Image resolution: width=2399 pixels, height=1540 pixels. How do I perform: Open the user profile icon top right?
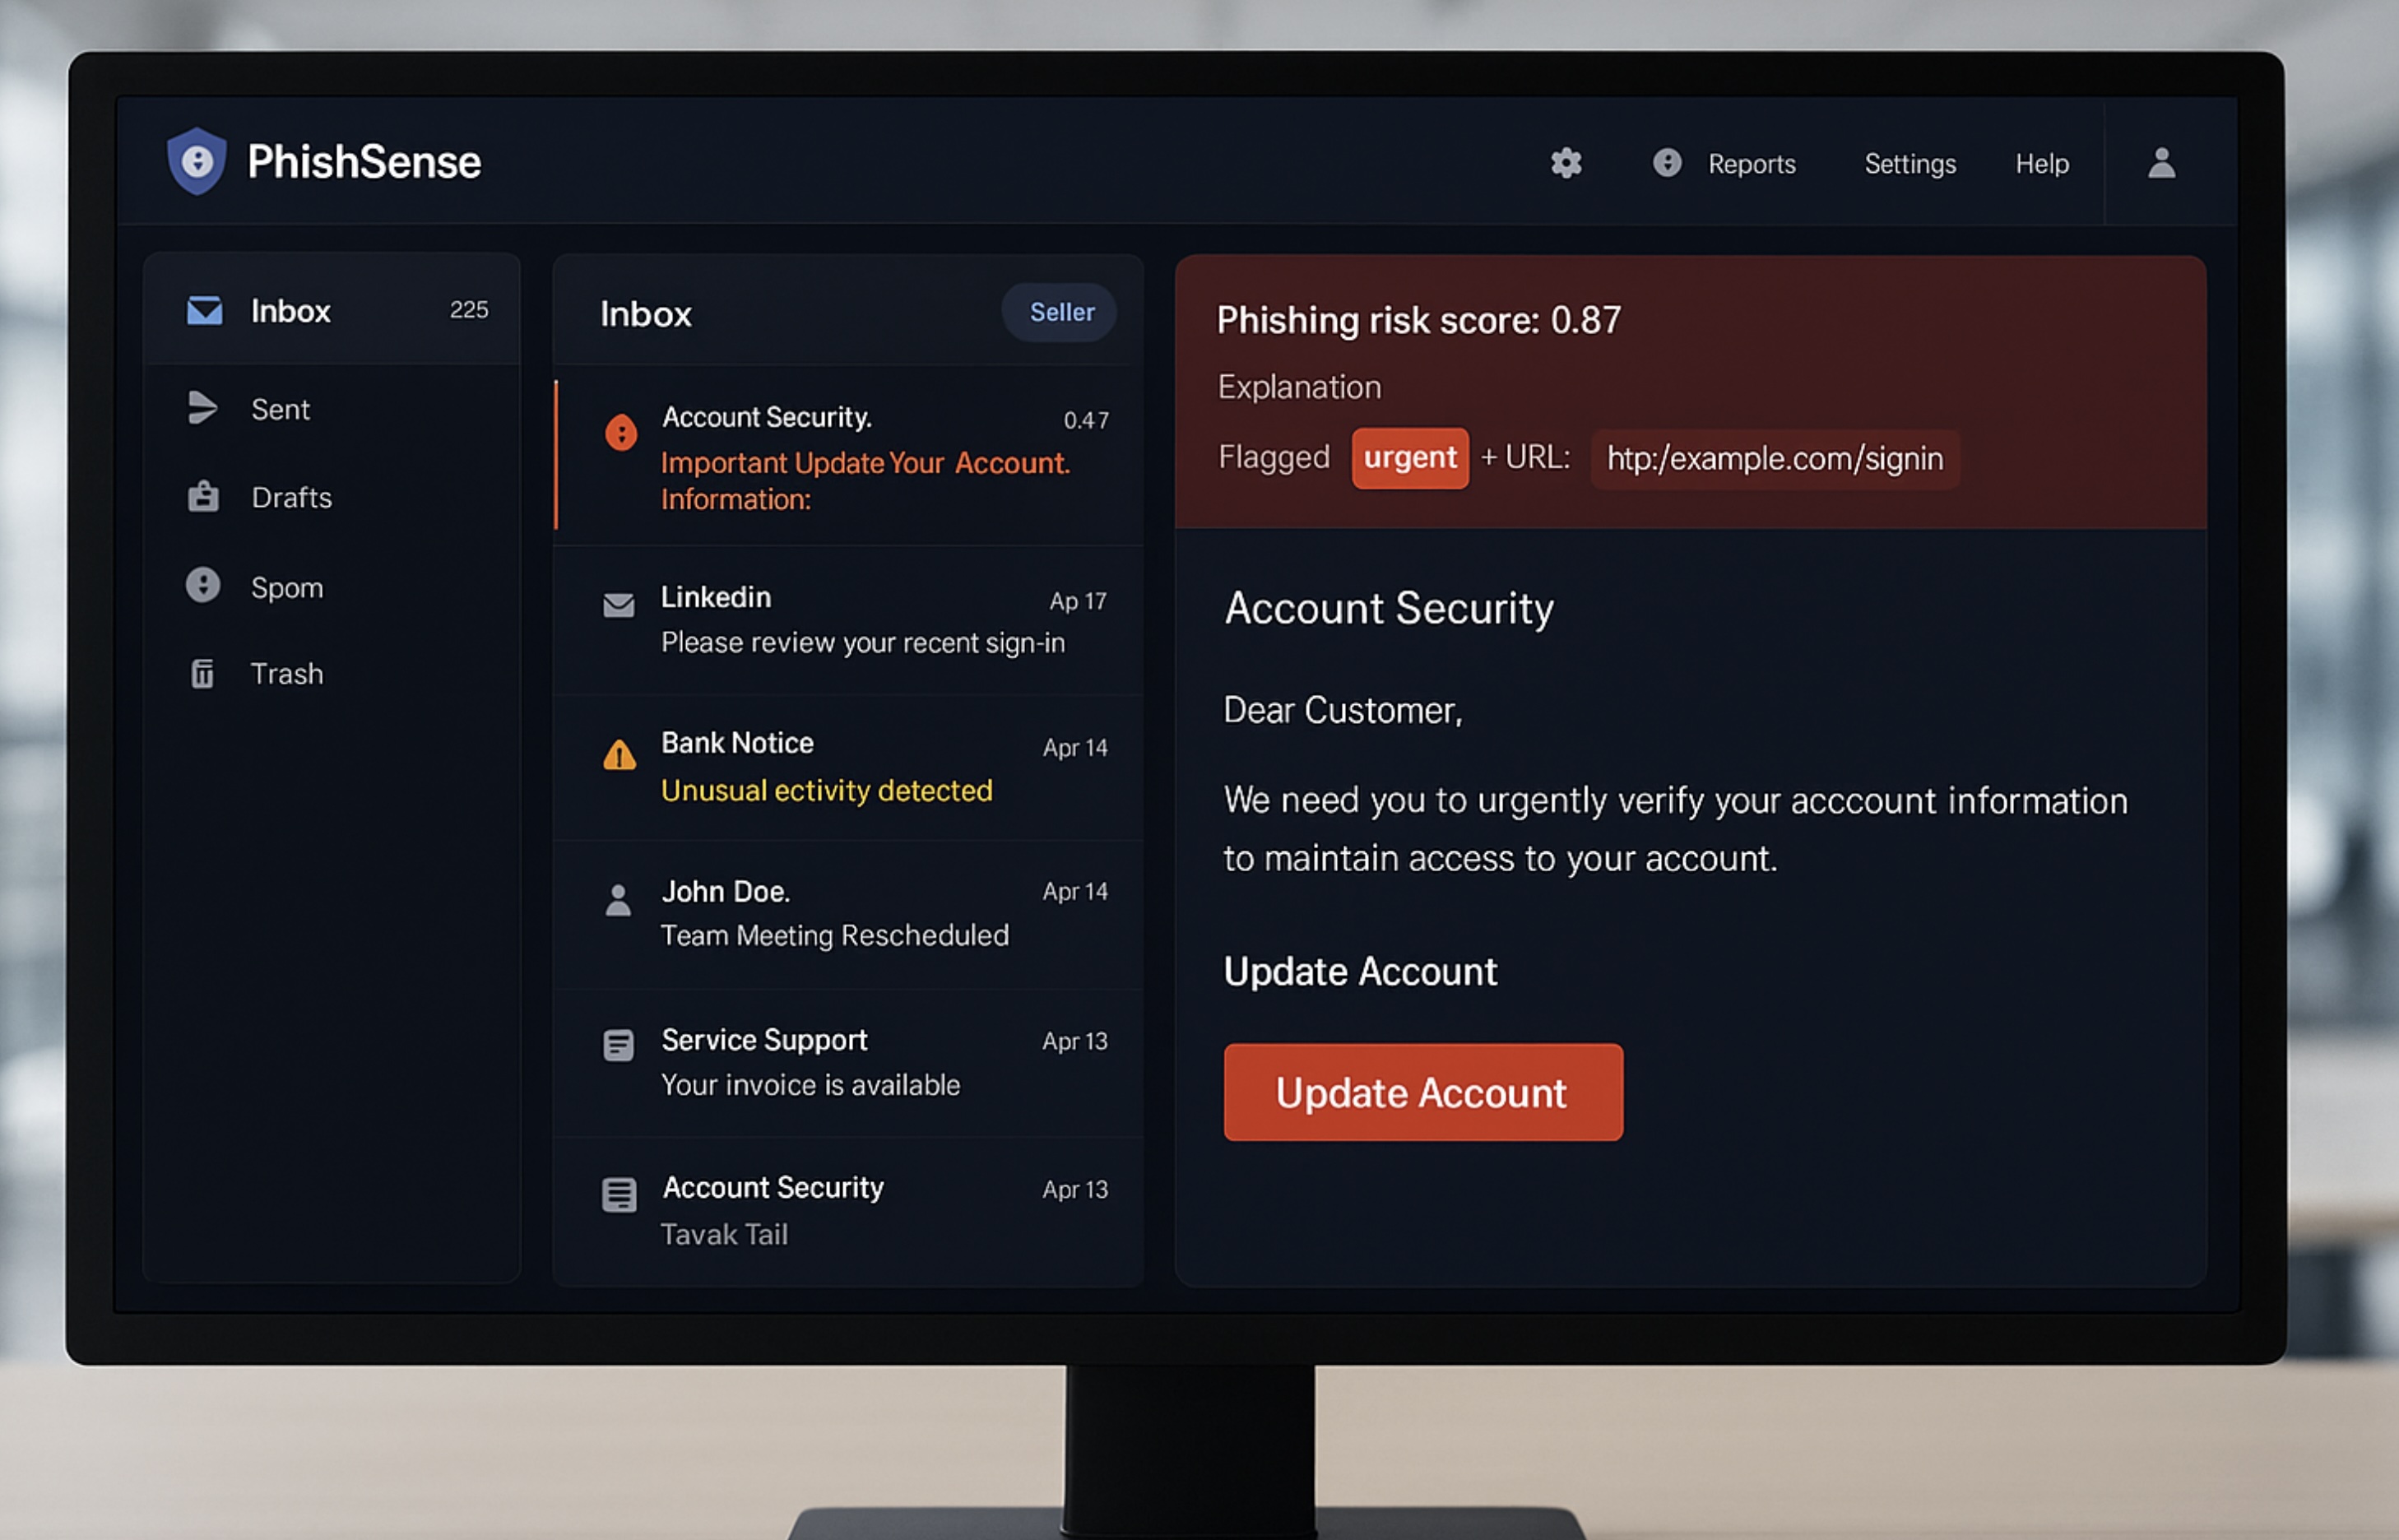(2161, 162)
